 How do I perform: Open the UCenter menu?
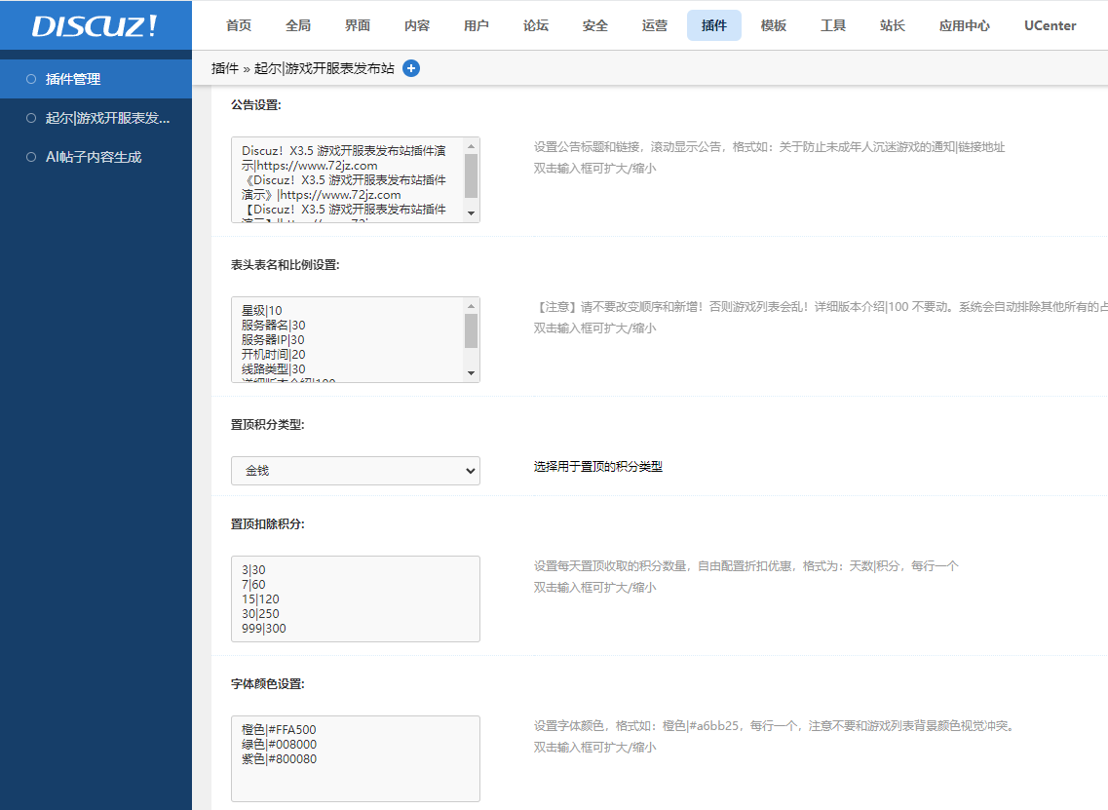[x=1051, y=25]
